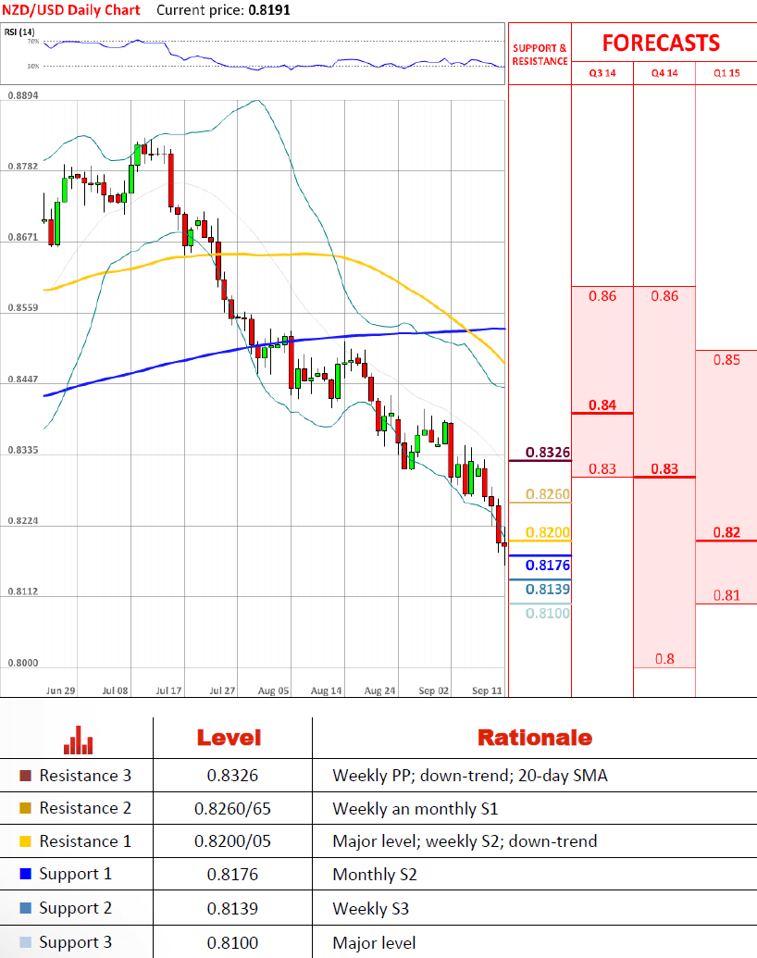This screenshot has height=958, width=757.
Task: Click the 0.8139 cell in Level column
Action: [232, 909]
